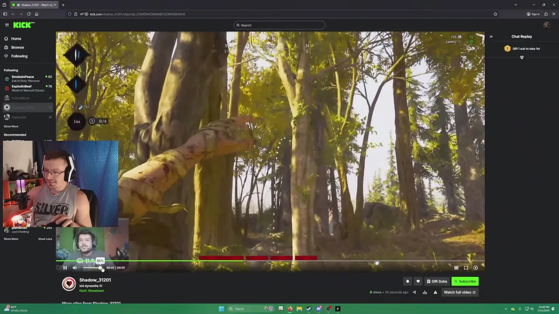
Task: Click Show Less under Recommended
Action: click(x=45, y=239)
